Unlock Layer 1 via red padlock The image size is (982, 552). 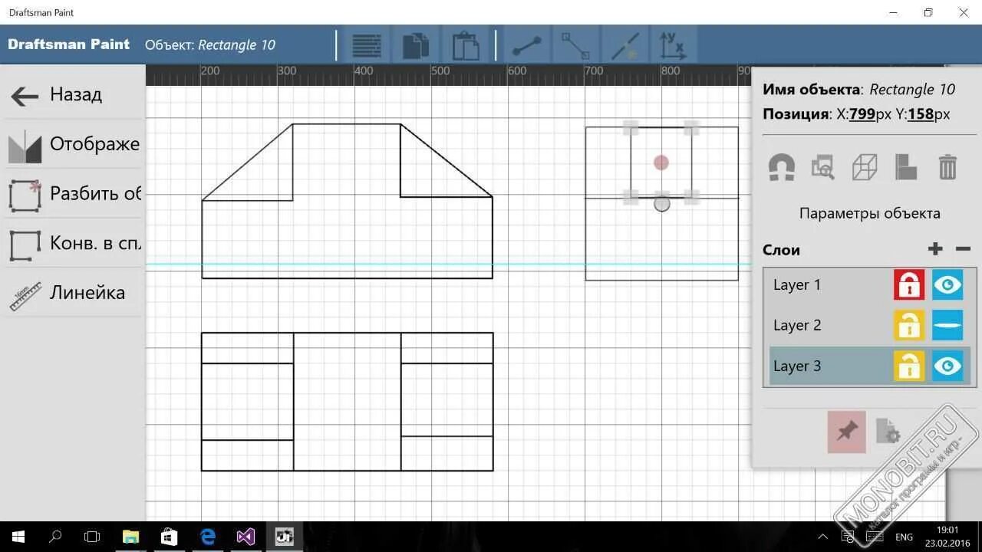[909, 284]
